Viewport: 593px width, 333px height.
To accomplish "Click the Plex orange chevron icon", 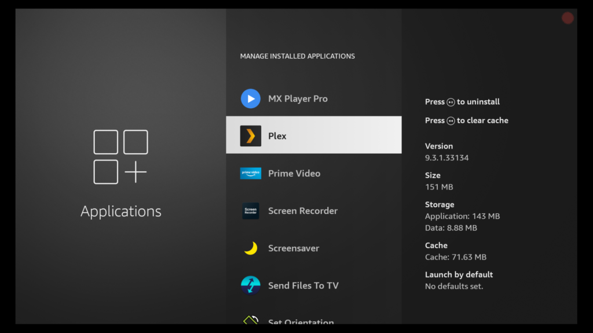I will 250,136.
